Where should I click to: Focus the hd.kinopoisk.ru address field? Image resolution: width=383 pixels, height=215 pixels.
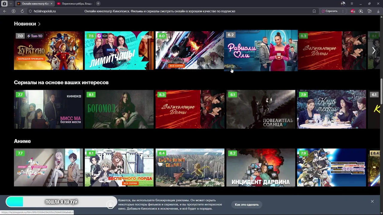[45, 11]
